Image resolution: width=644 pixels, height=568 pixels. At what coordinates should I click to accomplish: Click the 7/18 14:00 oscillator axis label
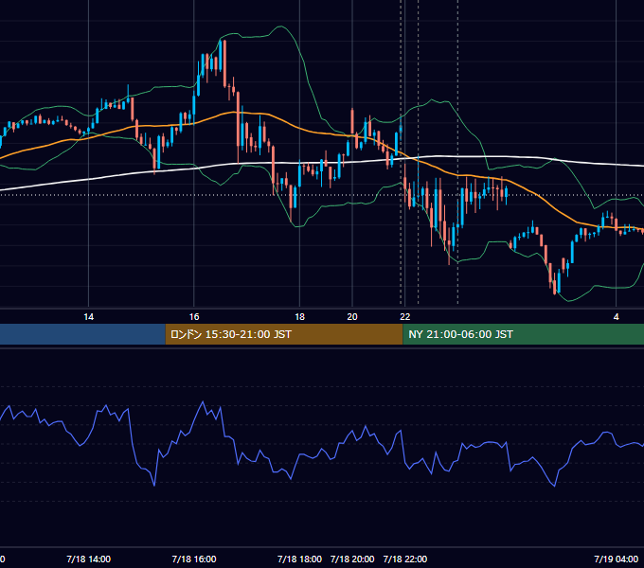point(88,559)
